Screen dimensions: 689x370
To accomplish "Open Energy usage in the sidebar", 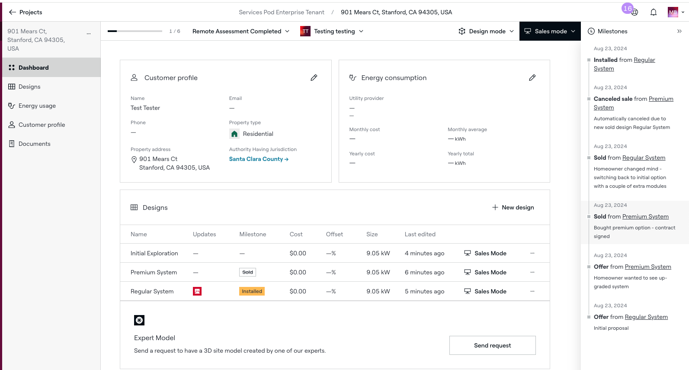I will tap(37, 106).
